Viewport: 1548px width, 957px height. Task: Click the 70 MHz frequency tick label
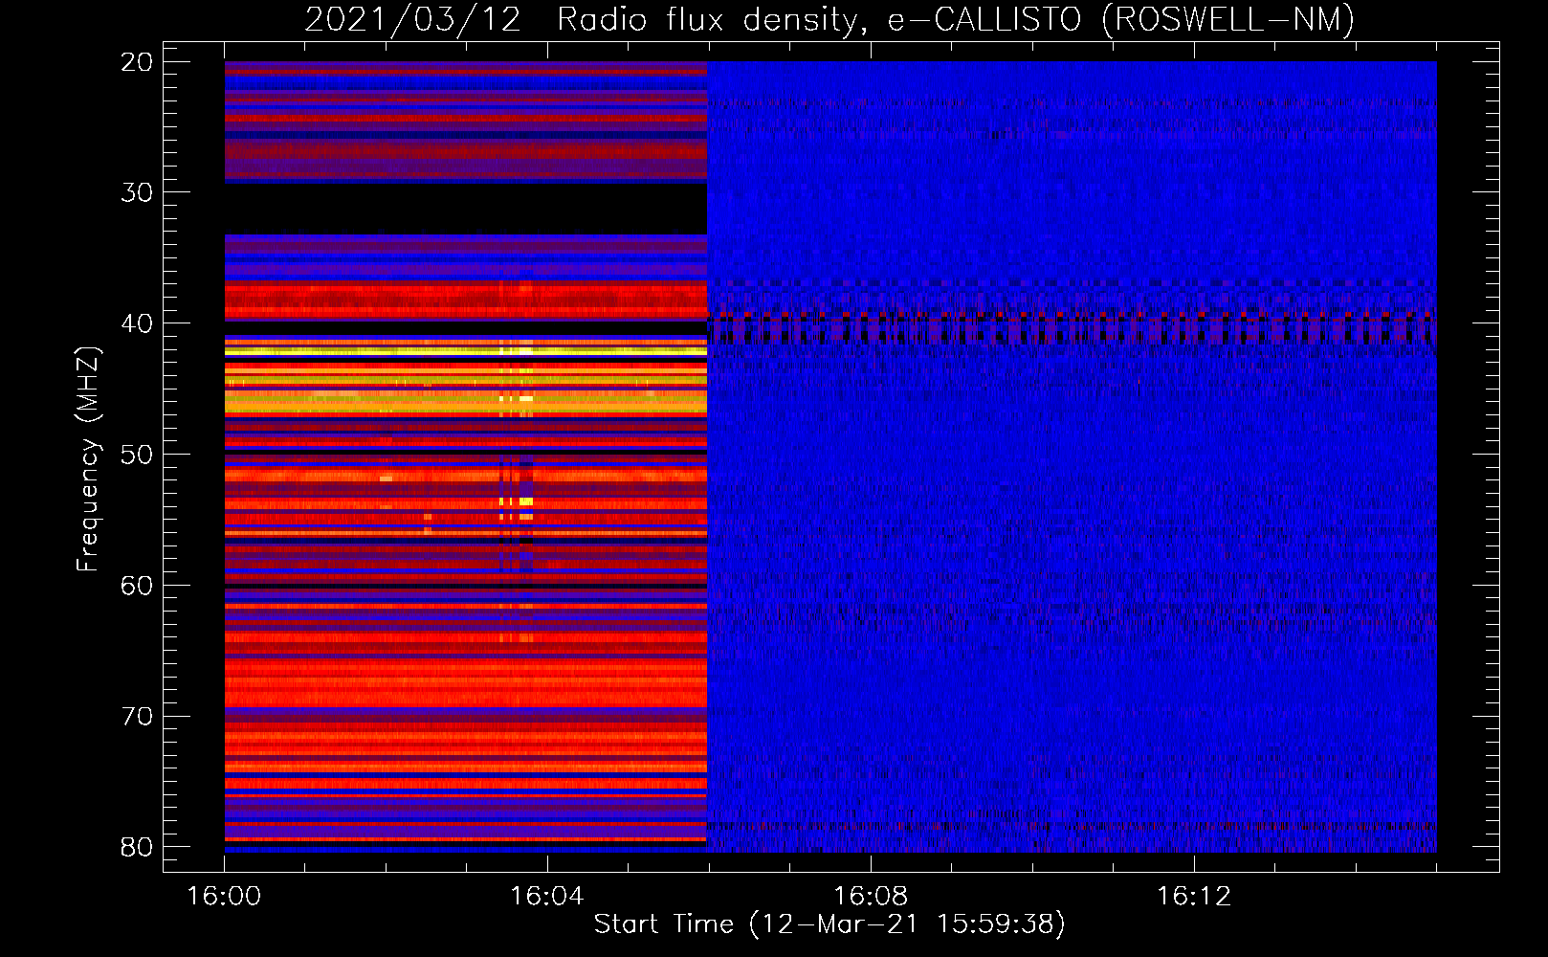(137, 717)
